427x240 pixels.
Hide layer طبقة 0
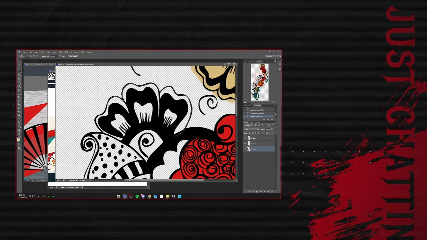[245, 138]
